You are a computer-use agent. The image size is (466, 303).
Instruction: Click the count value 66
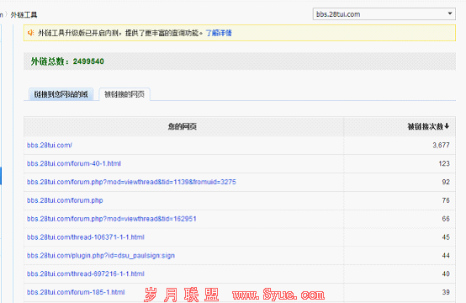pyautogui.click(x=446, y=219)
